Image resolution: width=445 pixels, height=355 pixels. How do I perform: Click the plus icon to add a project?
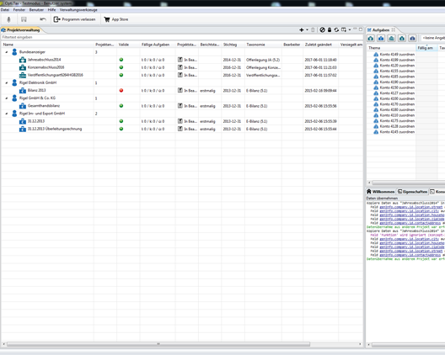tap(302, 29)
